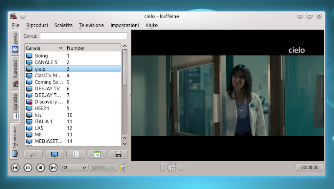Select the Boing channel
This screenshot has height=189, width=334.
point(73,56)
